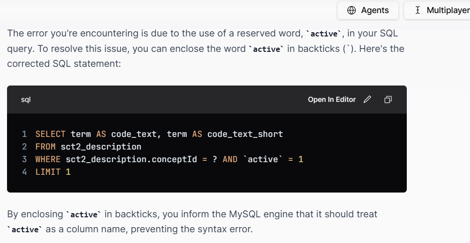Click line number 4 in the code block
This screenshot has height=243, width=470.
point(24,172)
